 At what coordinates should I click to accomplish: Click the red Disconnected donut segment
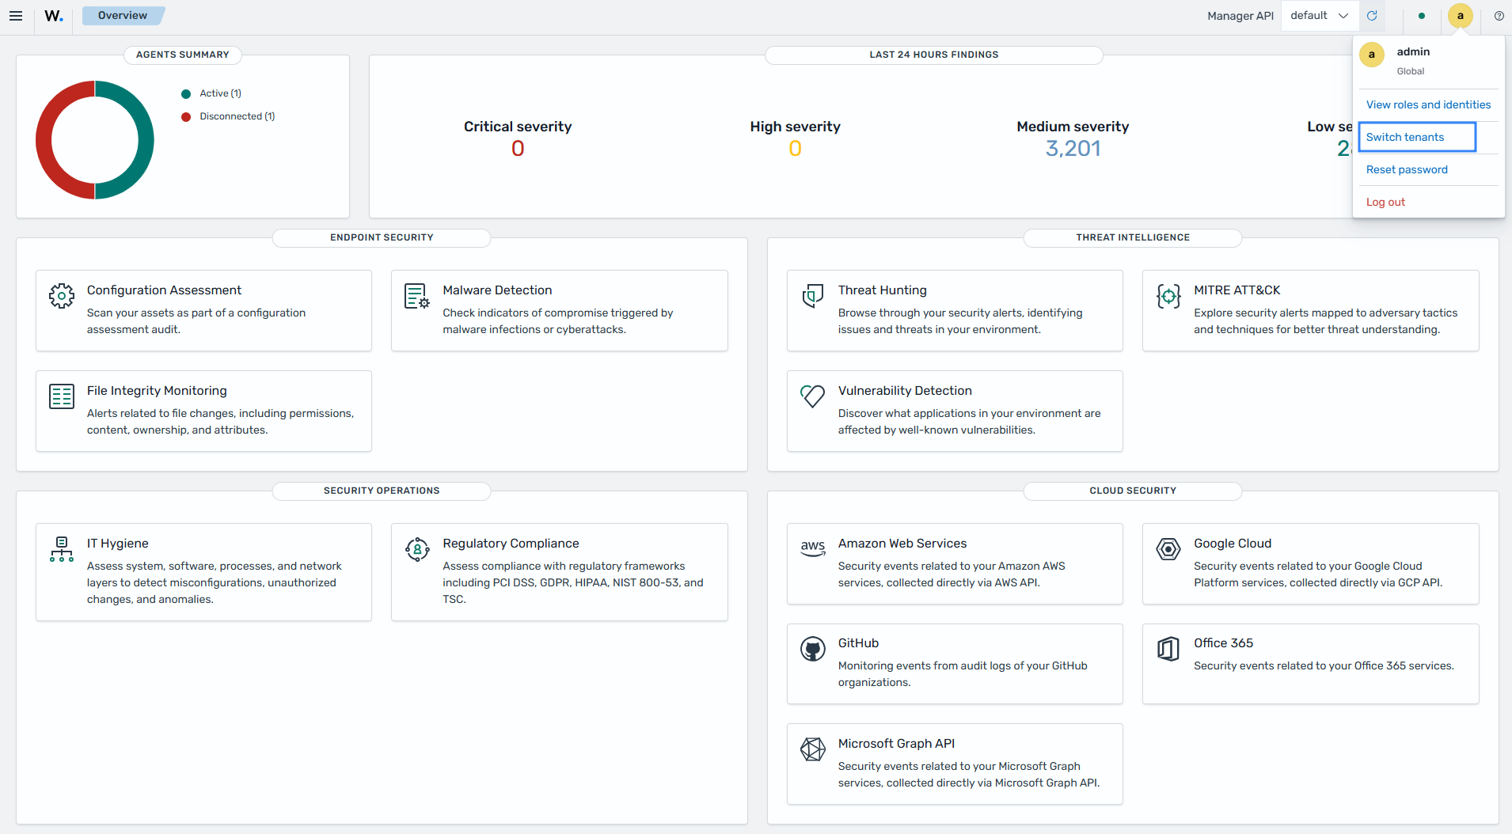point(44,140)
